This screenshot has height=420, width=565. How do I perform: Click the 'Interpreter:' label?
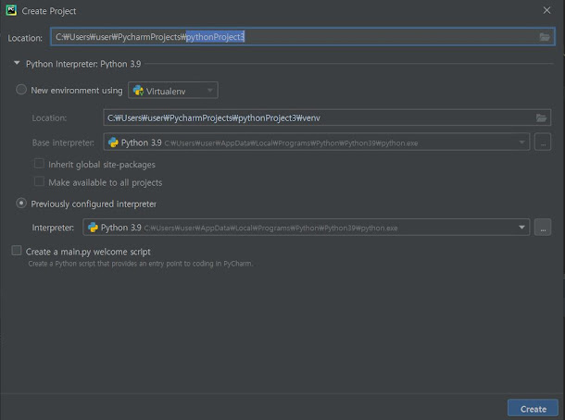click(x=53, y=228)
